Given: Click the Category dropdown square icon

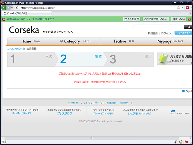Looking at the screenshot, I should tap(62, 41).
